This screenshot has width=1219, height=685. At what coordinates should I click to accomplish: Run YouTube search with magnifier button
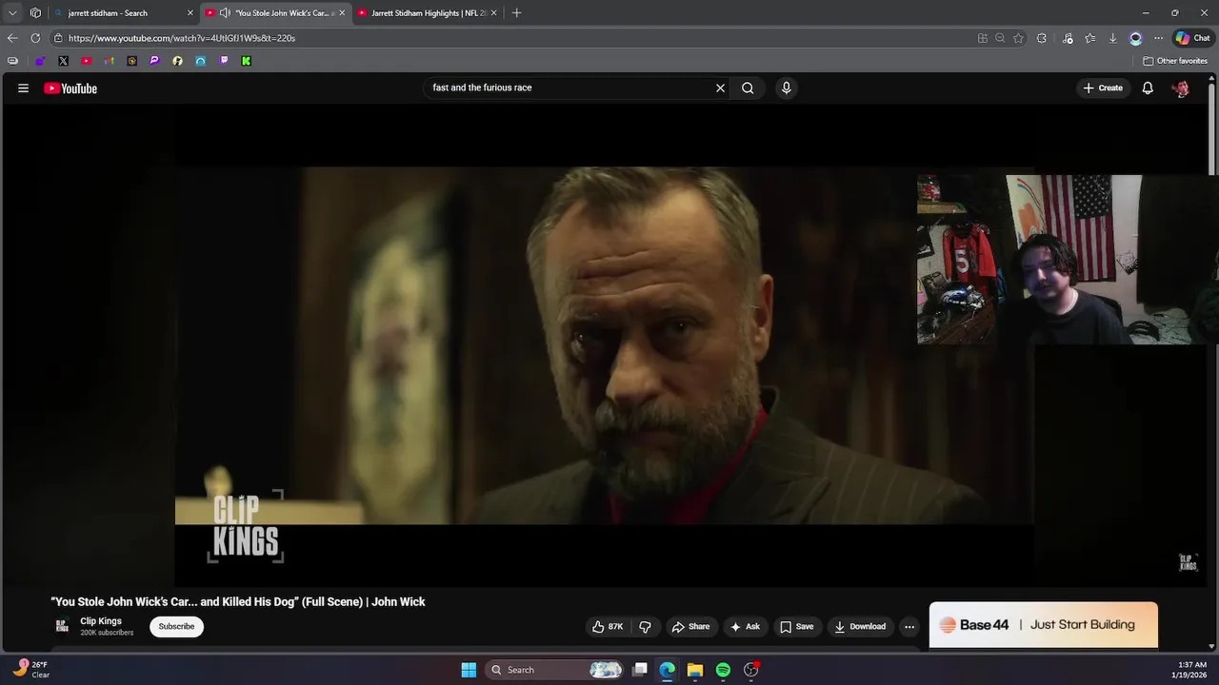click(x=748, y=88)
